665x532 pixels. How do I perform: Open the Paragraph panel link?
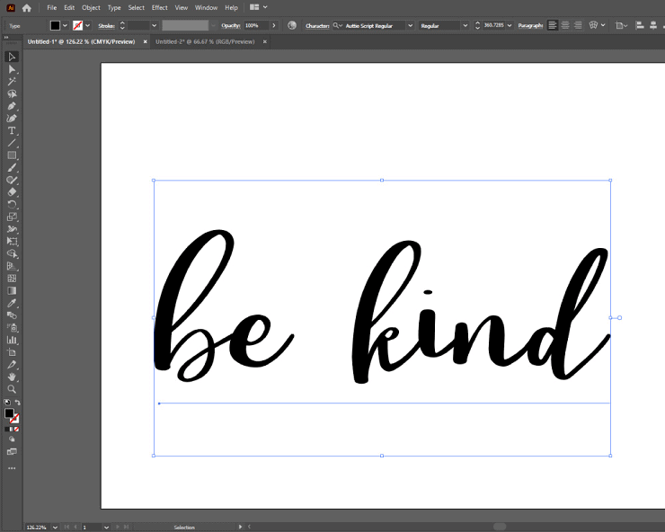point(530,25)
